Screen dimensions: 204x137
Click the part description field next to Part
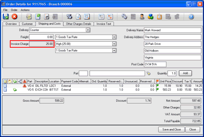117,73
